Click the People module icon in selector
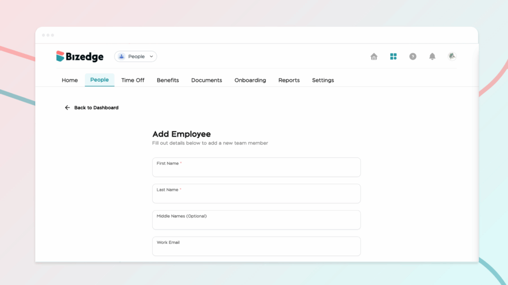Viewport: 508px width, 285px height. (122, 56)
